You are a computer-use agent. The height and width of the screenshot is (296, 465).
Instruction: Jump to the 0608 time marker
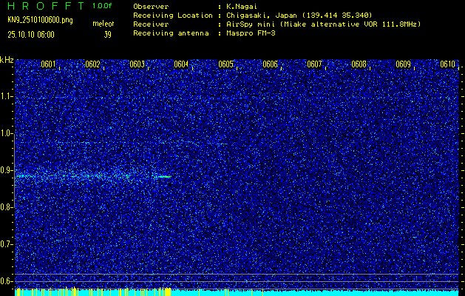(359, 64)
